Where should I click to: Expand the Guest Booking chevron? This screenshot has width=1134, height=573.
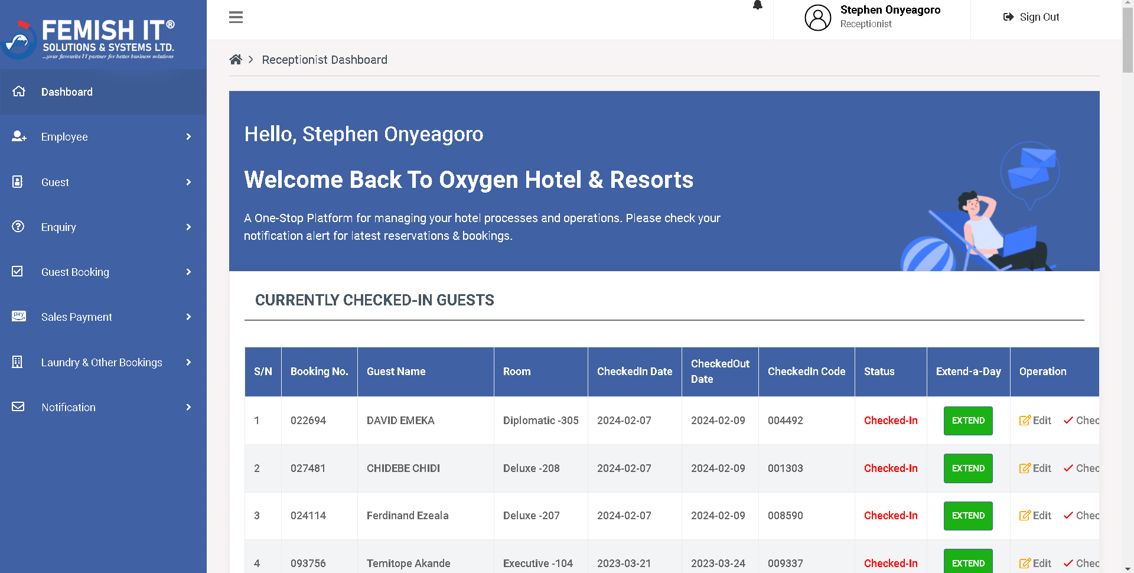189,272
